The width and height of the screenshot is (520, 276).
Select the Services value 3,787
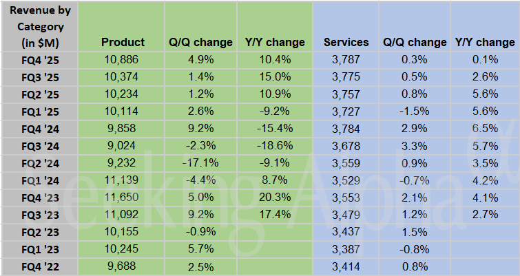tap(346, 60)
